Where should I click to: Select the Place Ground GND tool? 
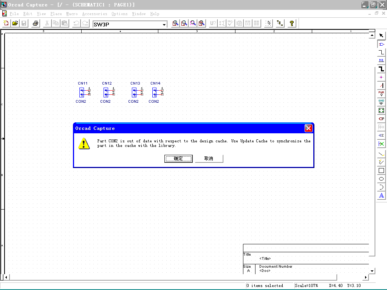[381, 102]
